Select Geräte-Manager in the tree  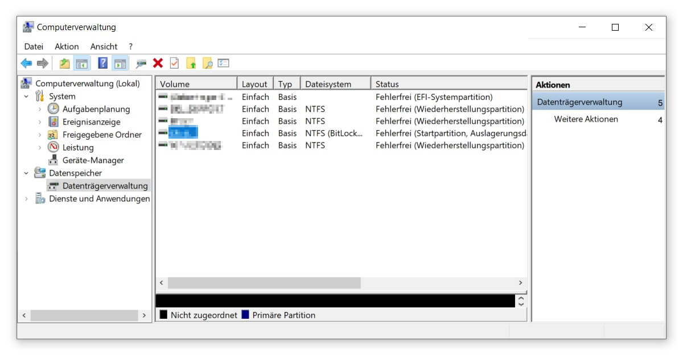[x=93, y=160]
